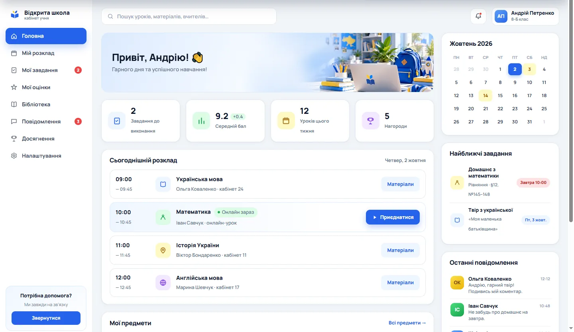
Task: Join the Математика lesson via Приєднатися
Action: click(x=393, y=217)
